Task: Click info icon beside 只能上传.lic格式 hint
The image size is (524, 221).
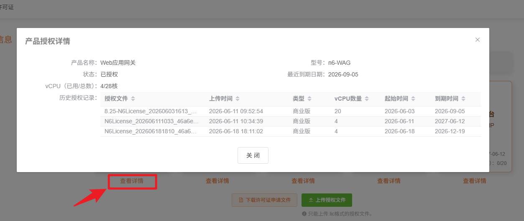Action: coord(304,213)
